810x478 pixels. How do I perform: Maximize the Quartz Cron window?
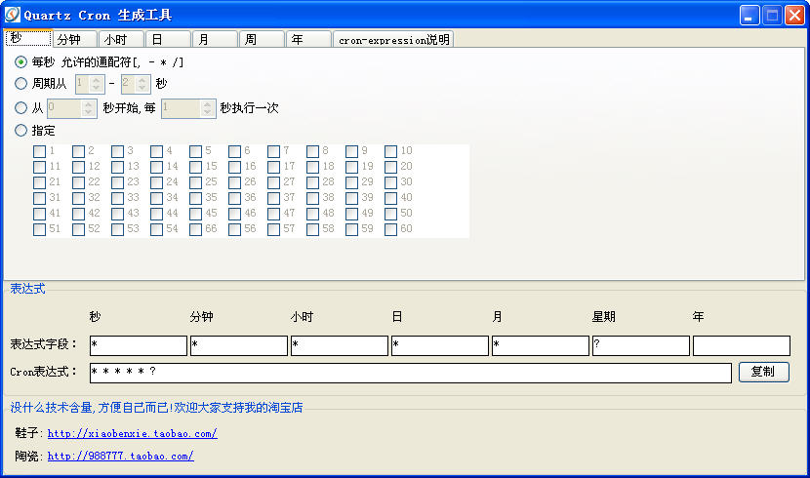[x=772, y=15]
